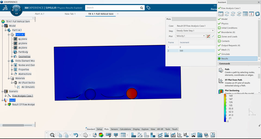The height and width of the screenshot is (139, 261).
Task: Click the Undo arrow icon
Action: coord(76,135)
